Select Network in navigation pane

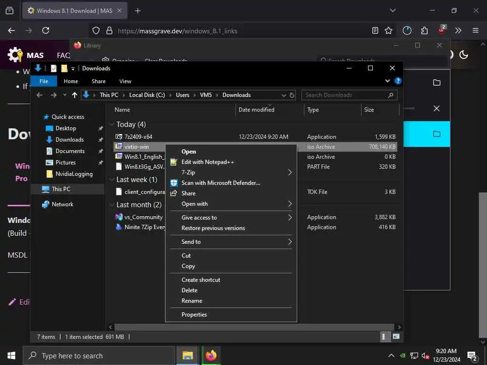click(x=62, y=204)
